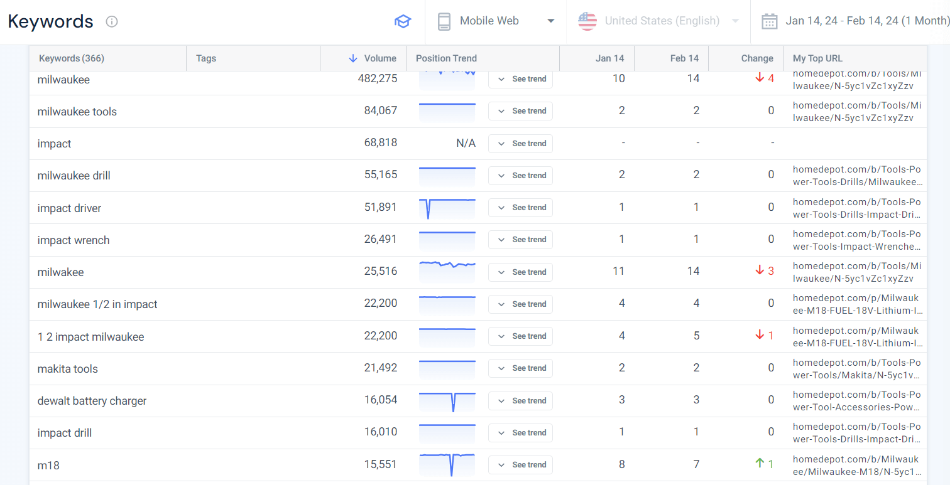The height and width of the screenshot is (485, 950).
Task: Click the N/A trend for impact
Action: pyautogui.click(x=466, y=144)
